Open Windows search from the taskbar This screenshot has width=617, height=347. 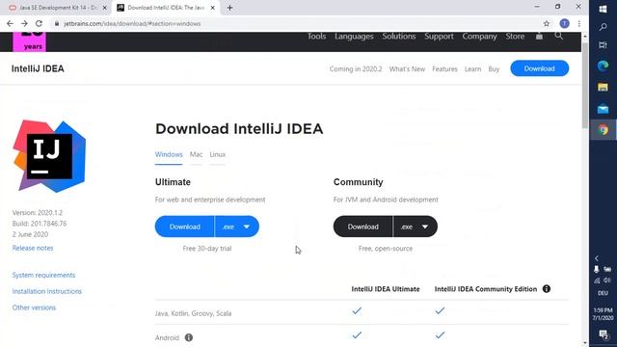click(603, 28)
